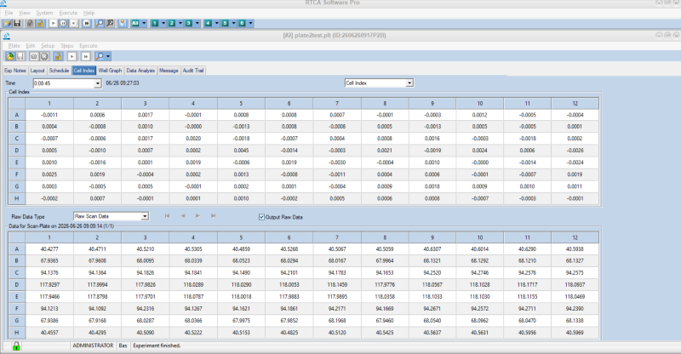Screen dimensions: 681x354
Task: Select station 6 icon in toolbar
Action: coord(243,23)
